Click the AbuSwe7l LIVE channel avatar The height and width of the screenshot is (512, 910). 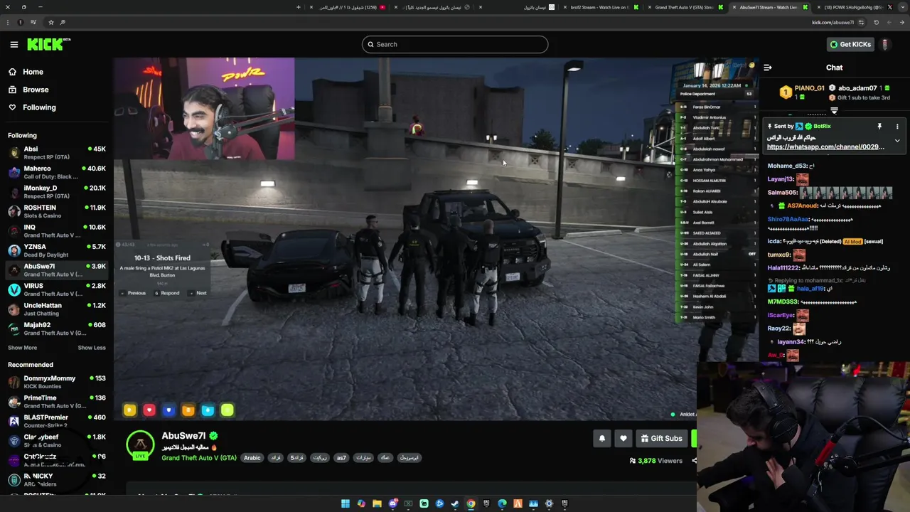[140, 445]
